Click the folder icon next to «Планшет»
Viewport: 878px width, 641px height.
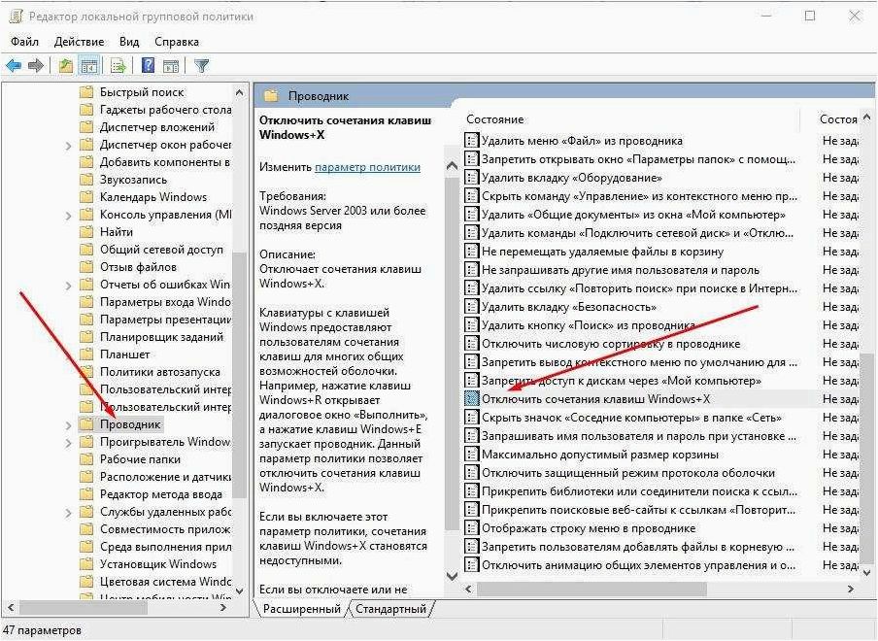[86, 354]
